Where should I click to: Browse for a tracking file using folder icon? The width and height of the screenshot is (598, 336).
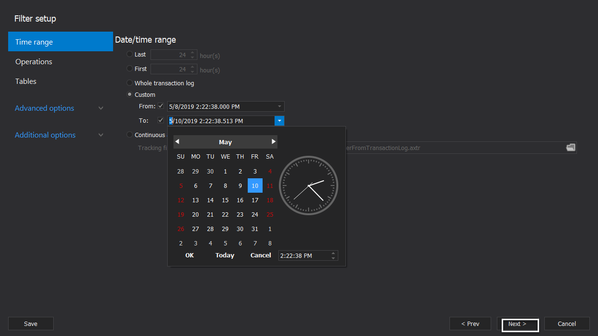[571, 148]
